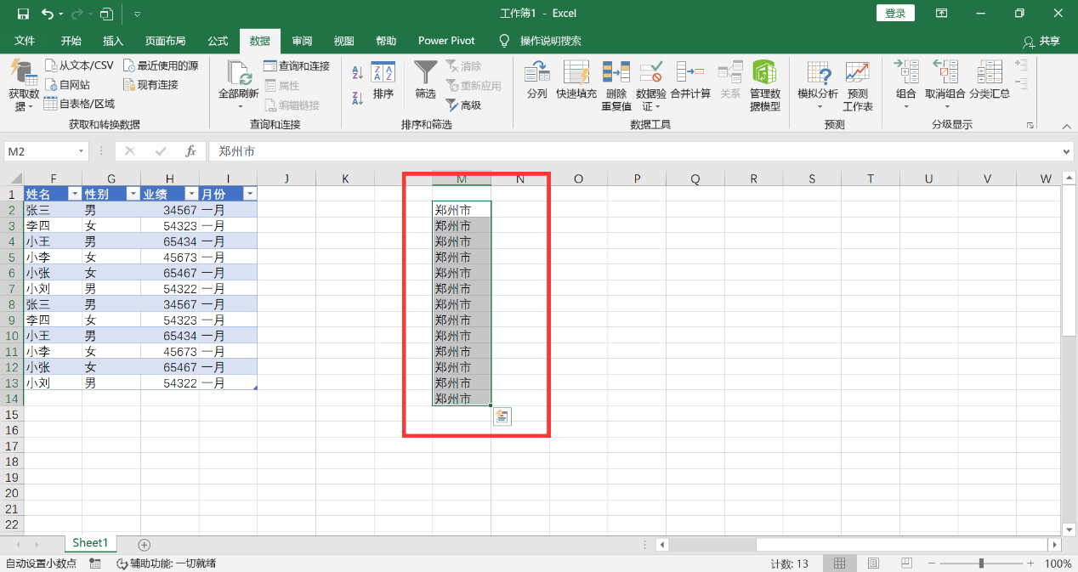The image size is (1078, 572).
Task: Open the Sort (排序) dialog
Action: point(383,80)
